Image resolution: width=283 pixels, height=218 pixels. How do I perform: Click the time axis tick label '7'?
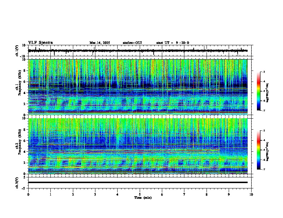tap(184, 194)
